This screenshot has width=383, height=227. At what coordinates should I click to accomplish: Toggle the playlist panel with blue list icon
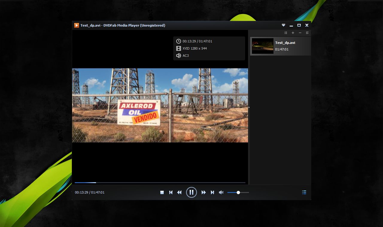304,192
